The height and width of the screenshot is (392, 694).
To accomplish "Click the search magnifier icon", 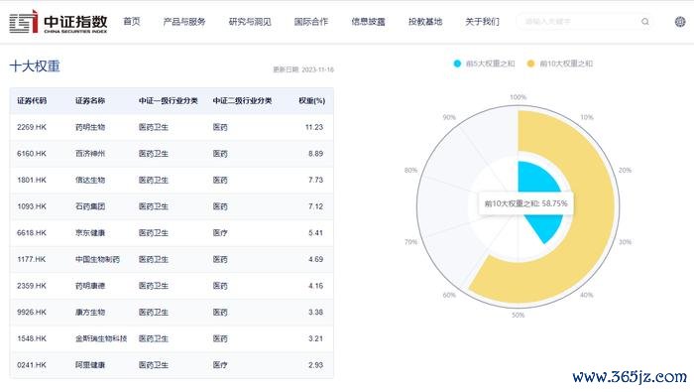I will click(644, 21).
